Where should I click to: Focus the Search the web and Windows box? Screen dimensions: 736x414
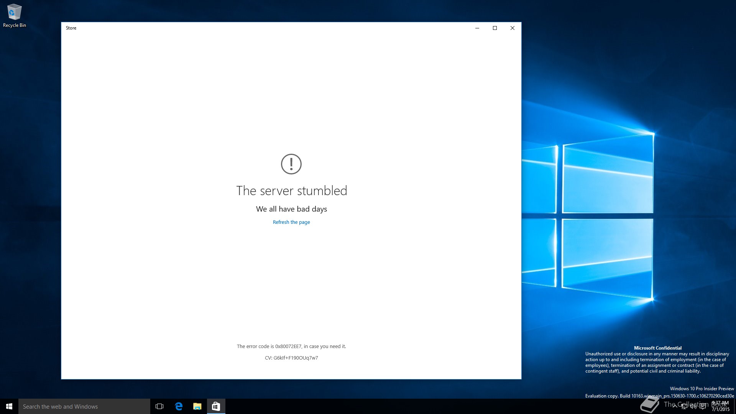point(84,406)
